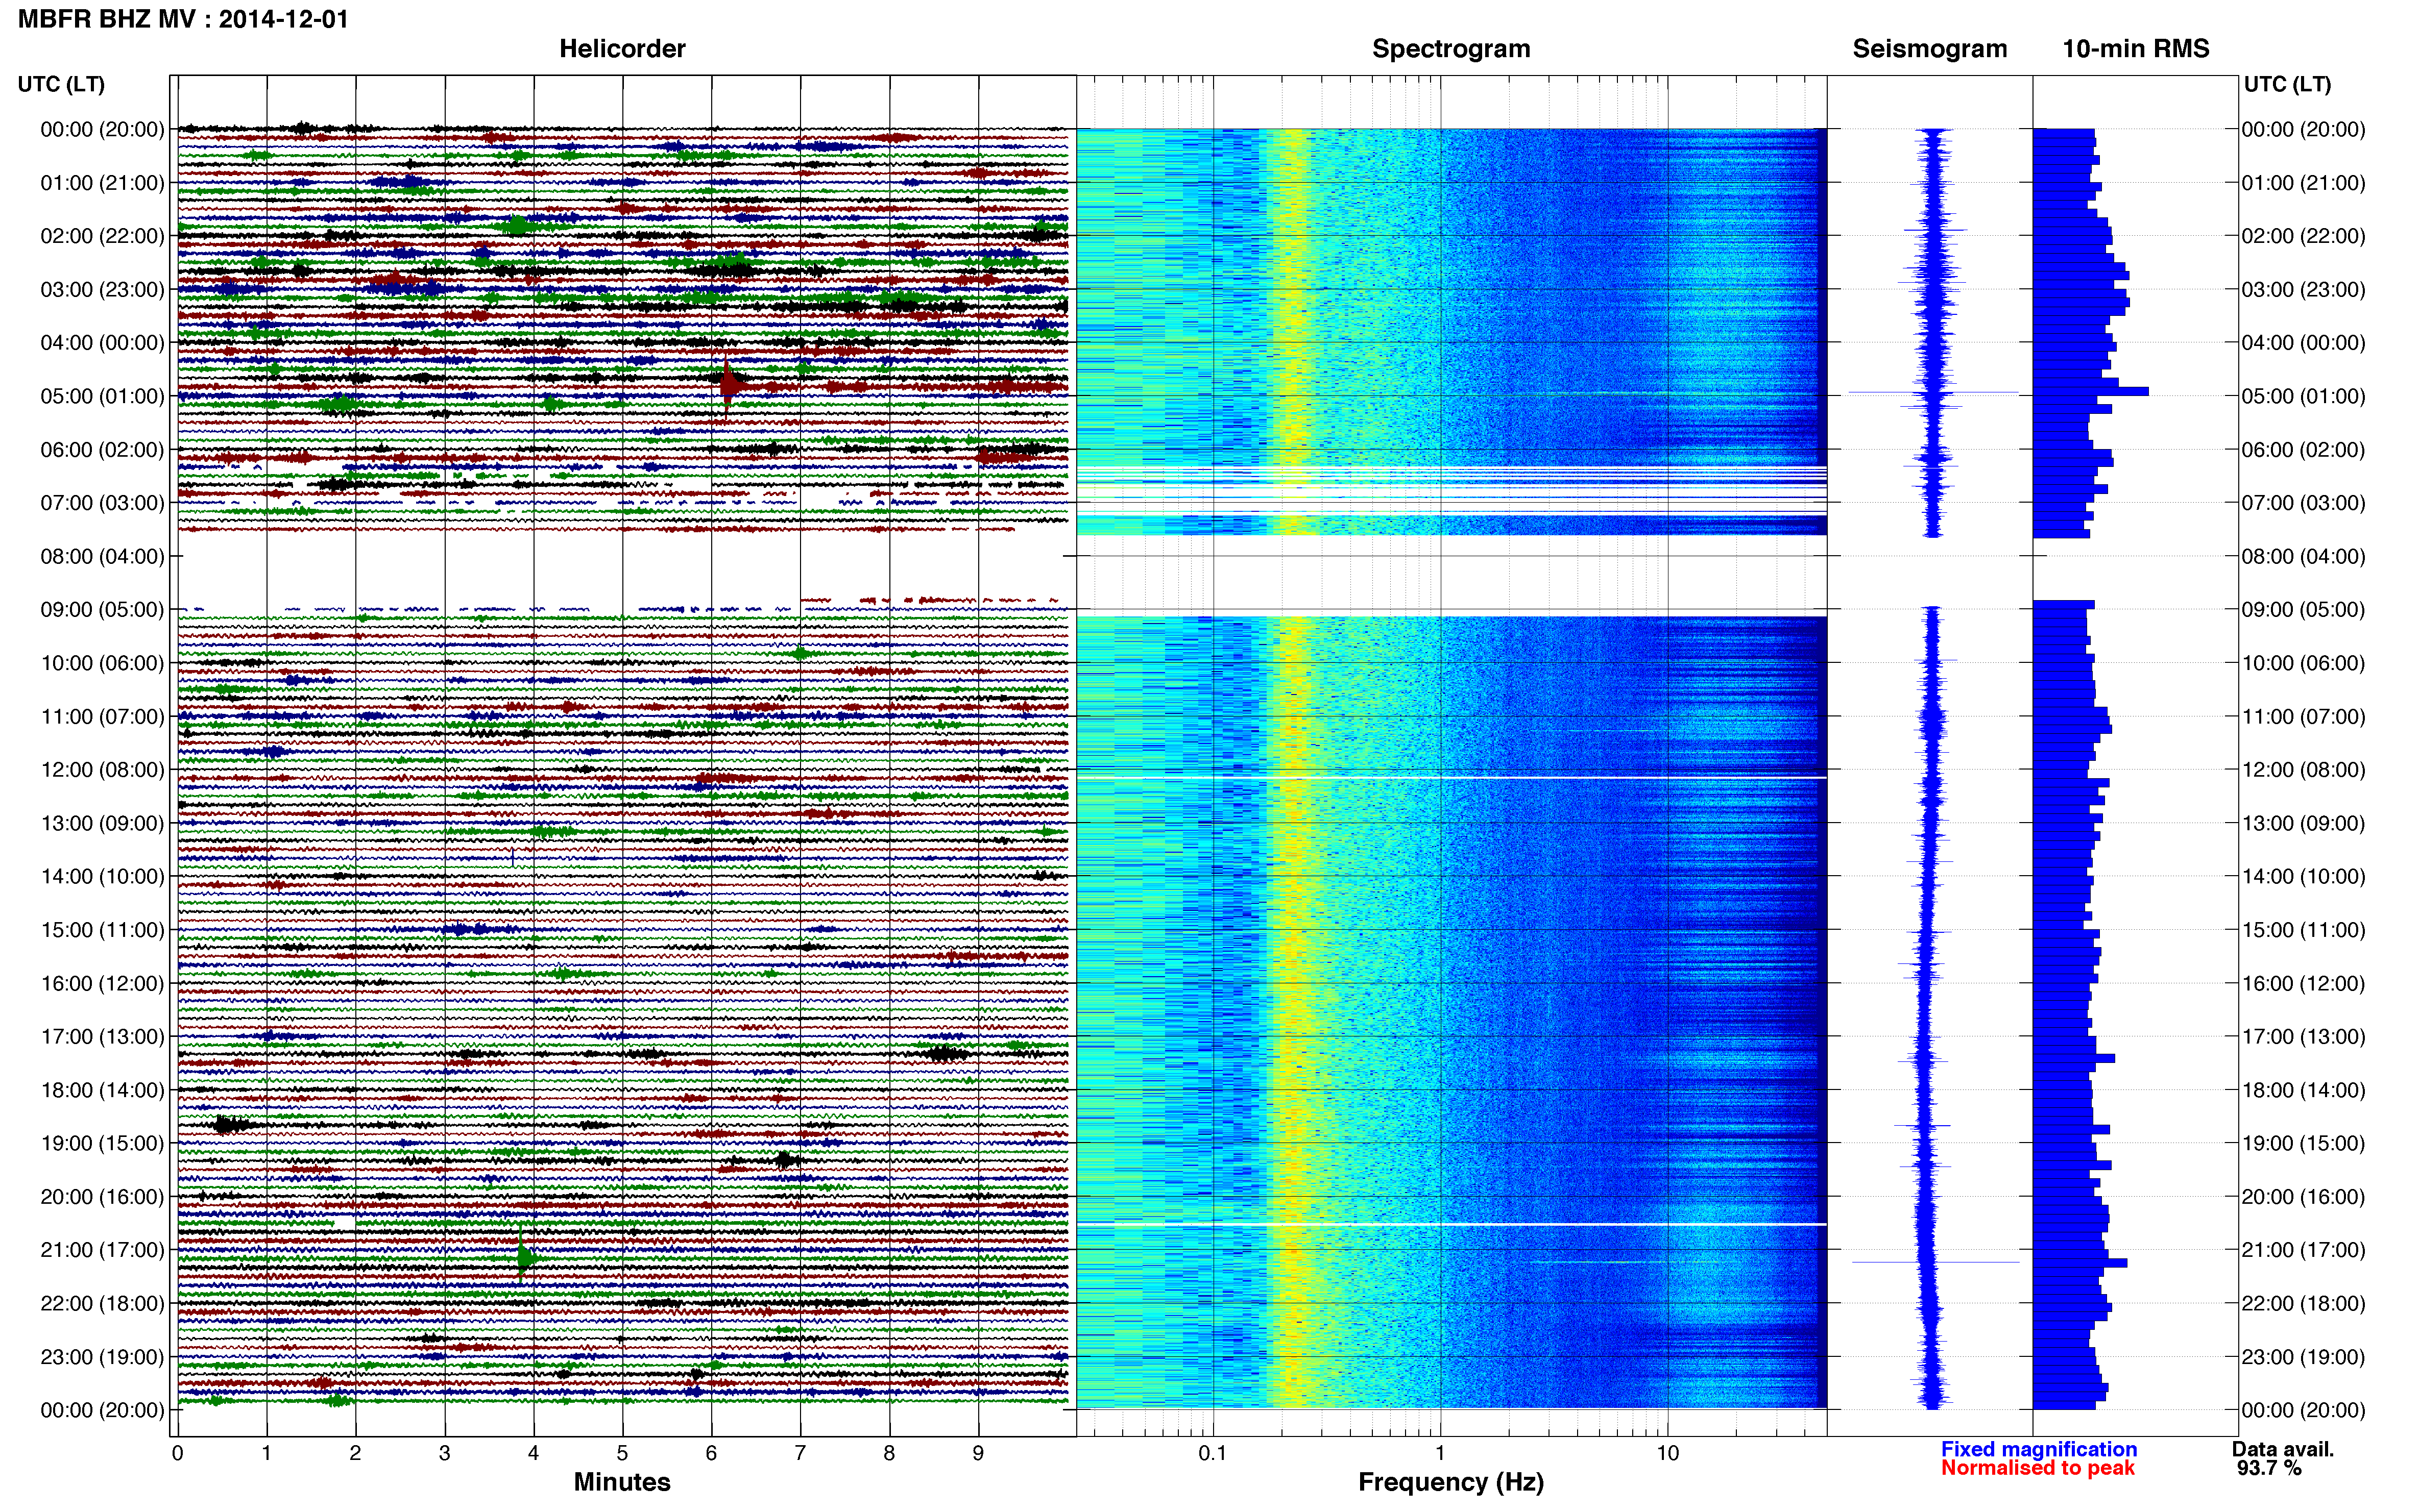Click right-side time label 12:00 (08:00)
Viewport: 2420px width, 1512px height.
point(2303,770)
